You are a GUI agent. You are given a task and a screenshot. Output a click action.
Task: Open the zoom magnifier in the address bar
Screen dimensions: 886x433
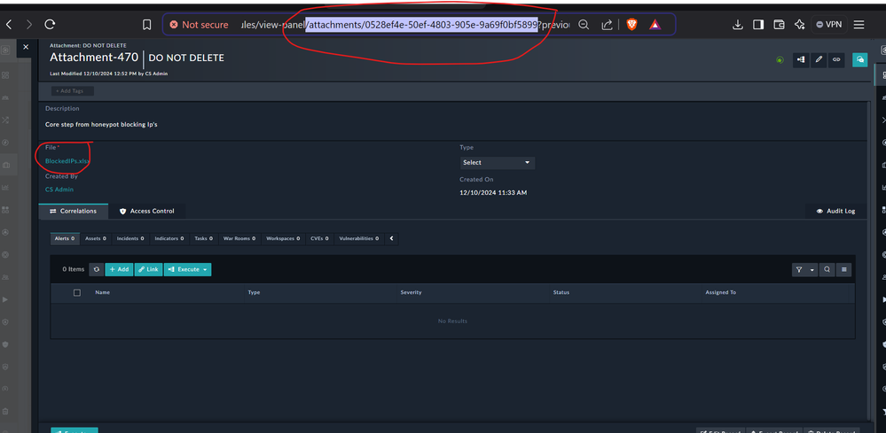pos(584,25)
